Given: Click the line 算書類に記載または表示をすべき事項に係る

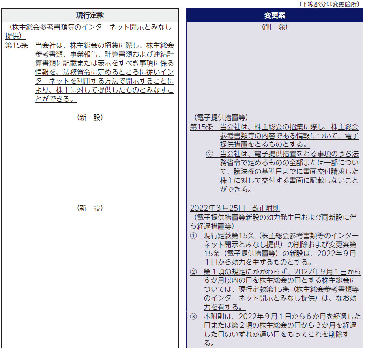Looking at the screenshot, I should [105, 63].
